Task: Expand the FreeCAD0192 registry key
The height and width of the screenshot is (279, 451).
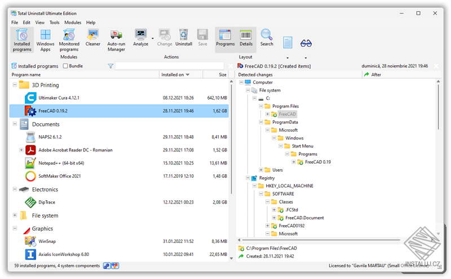Action: [x=267, y=226]
